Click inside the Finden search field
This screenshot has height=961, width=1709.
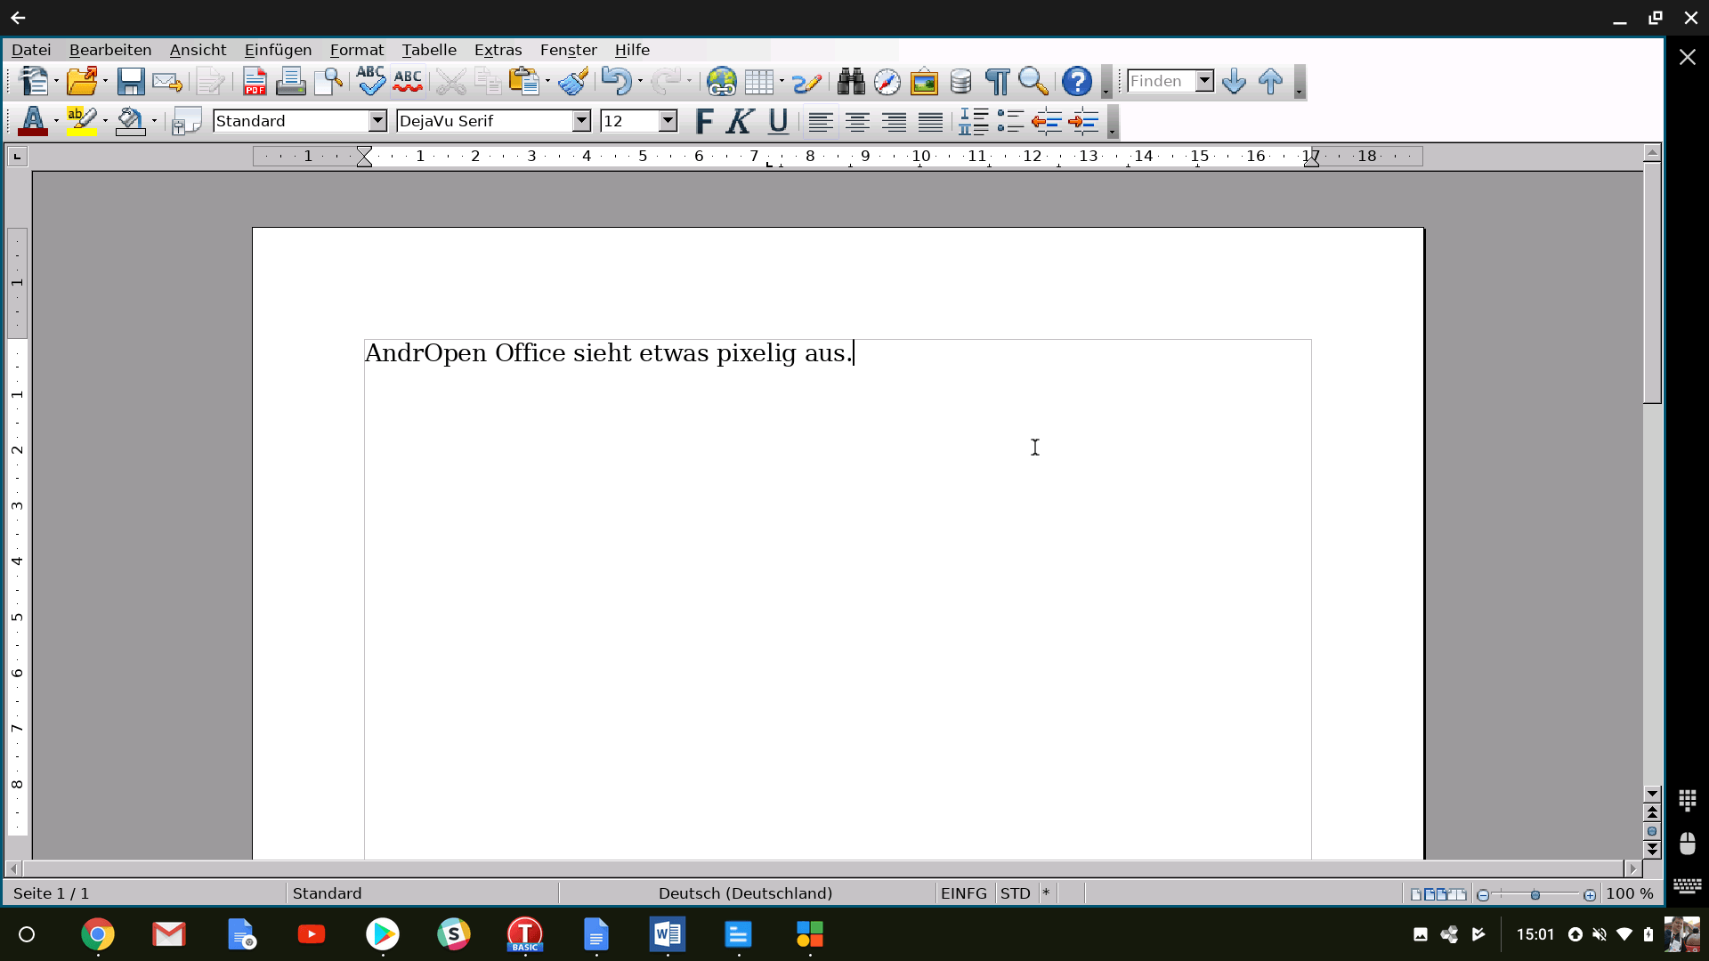[x=1161, y=82]
